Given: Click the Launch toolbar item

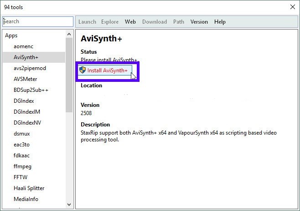Looking at the screenshot, I should pos(87,21).
